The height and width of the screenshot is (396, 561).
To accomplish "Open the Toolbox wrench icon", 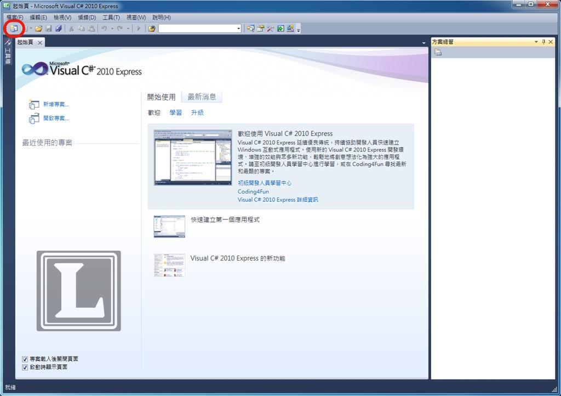I will (271, 29).
